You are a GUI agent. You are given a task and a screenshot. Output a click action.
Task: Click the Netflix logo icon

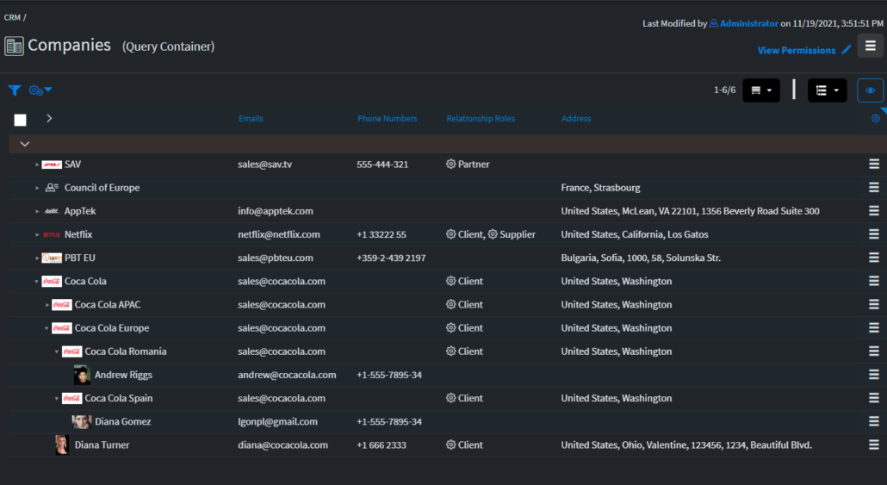click(x=52, y=234)
